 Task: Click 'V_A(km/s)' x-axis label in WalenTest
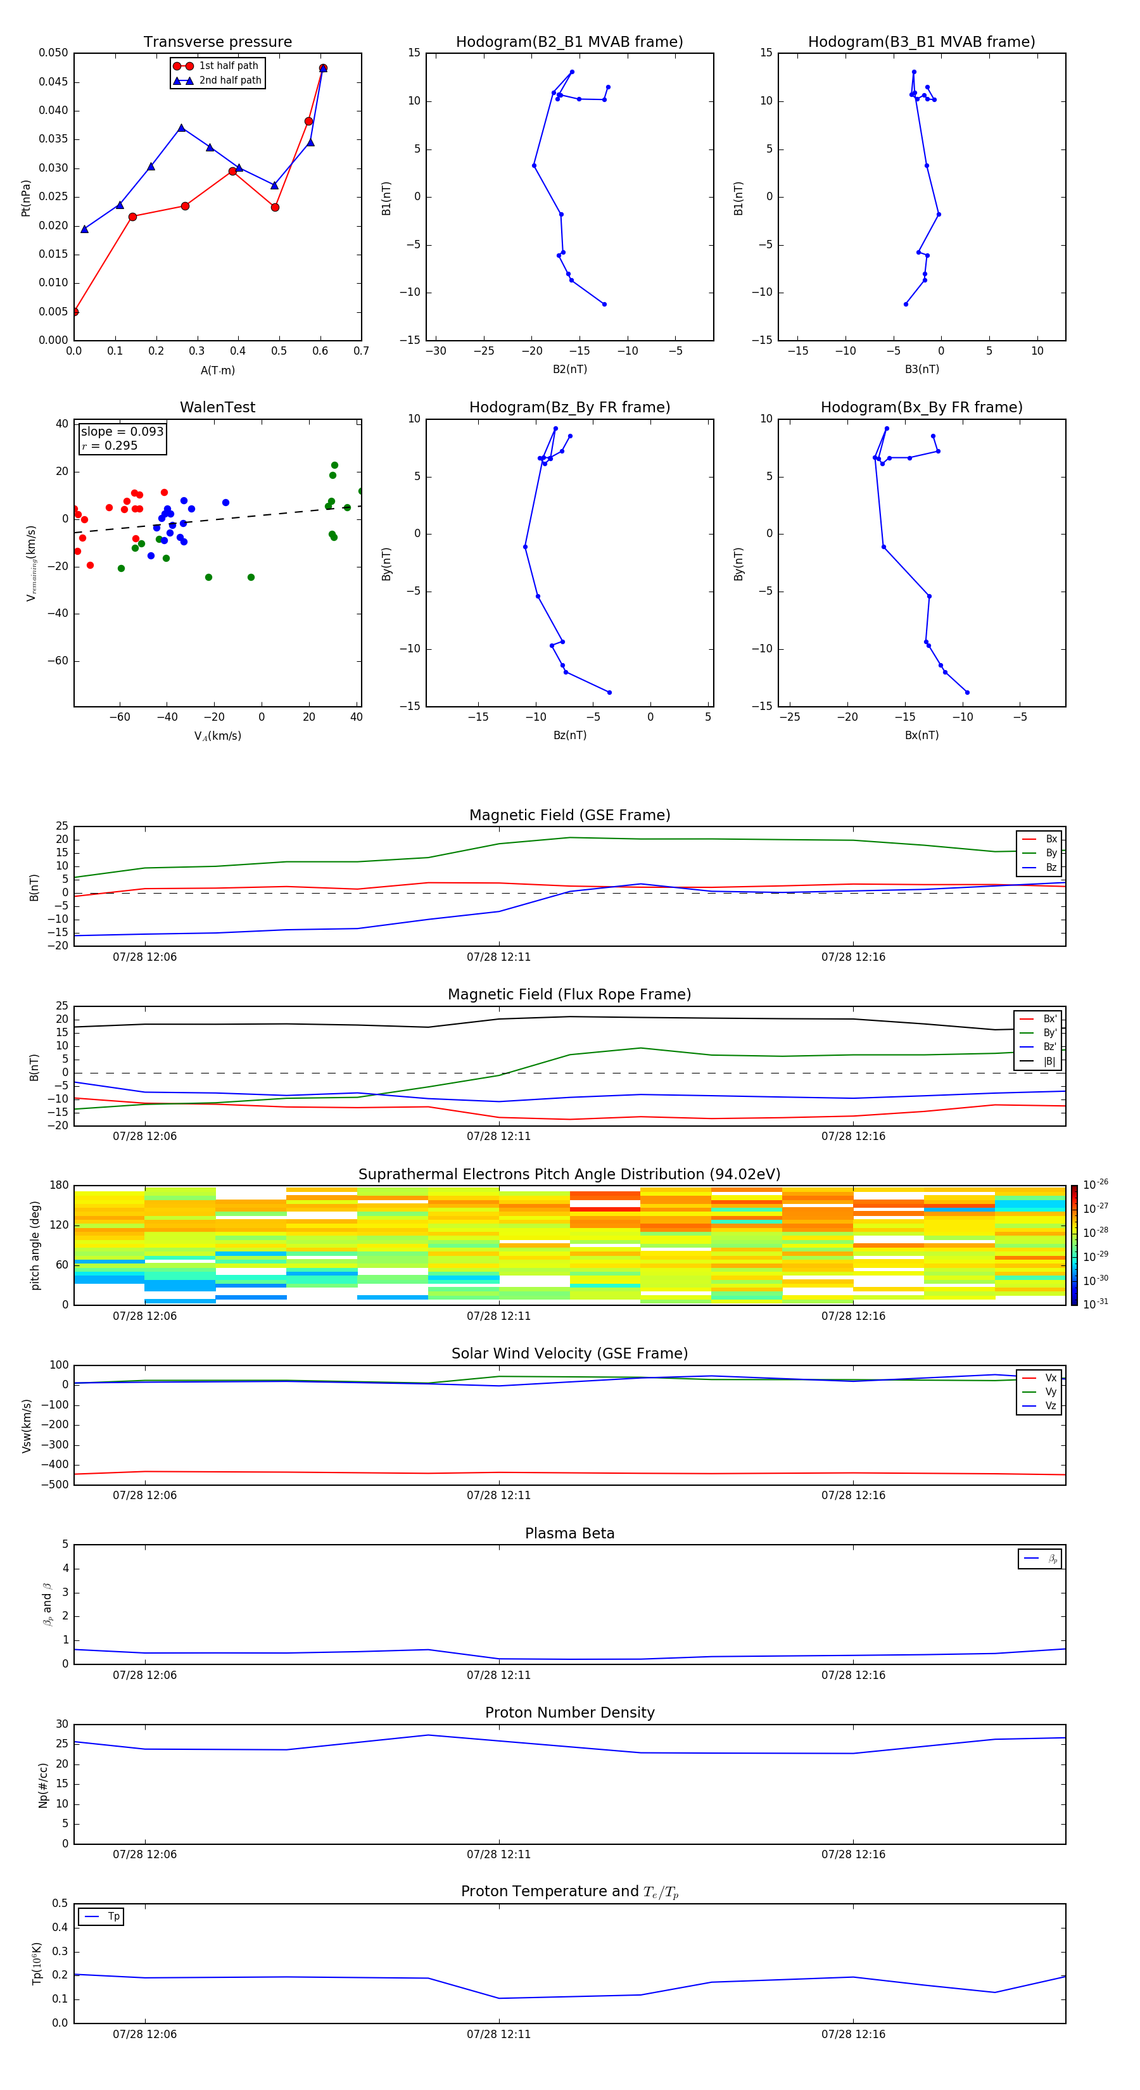(217, 737)
